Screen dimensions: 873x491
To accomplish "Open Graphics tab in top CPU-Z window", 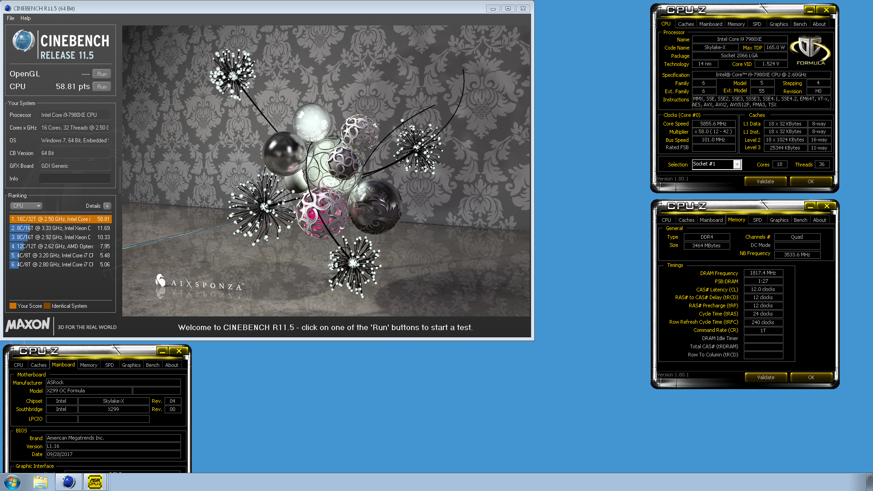I will (779, 24).
